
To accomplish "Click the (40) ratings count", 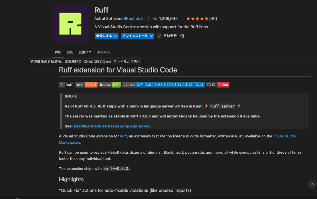I will tap(213, 19).
